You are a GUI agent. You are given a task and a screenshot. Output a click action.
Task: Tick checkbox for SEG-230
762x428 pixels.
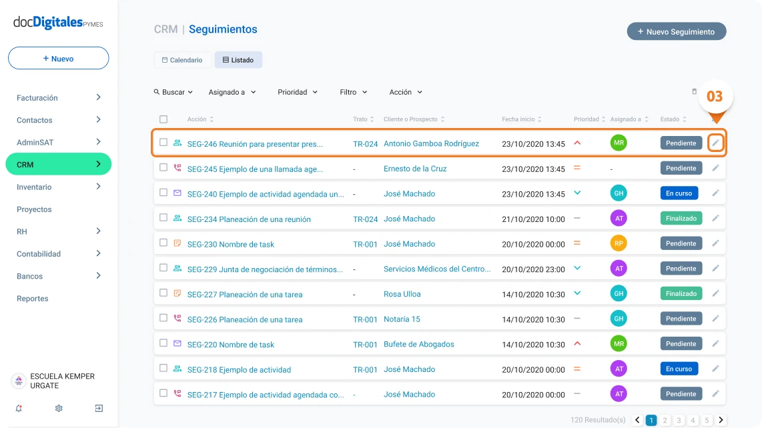pos(163,243)
